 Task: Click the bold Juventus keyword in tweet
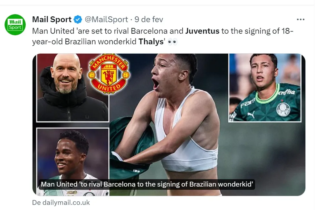(202, 31)
